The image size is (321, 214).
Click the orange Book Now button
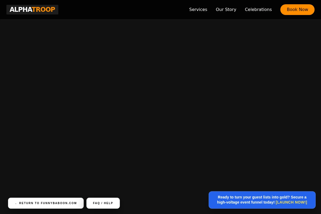coord(297,10)
